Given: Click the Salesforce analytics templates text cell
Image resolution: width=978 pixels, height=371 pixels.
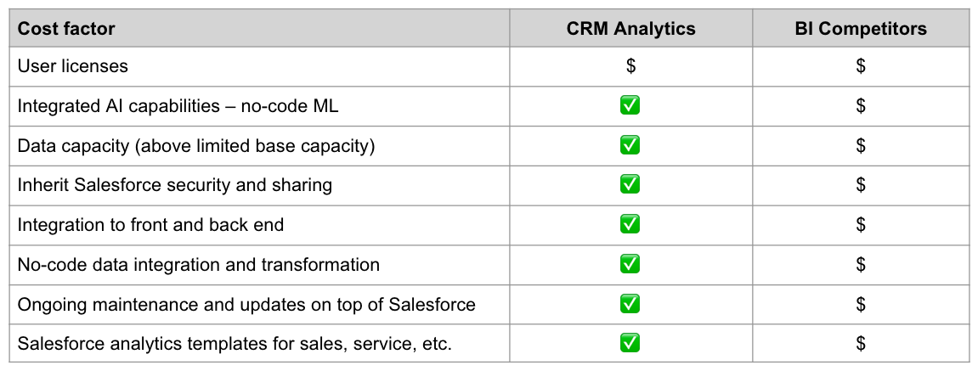Looking at the screenshot, I should tap(235, 343).
